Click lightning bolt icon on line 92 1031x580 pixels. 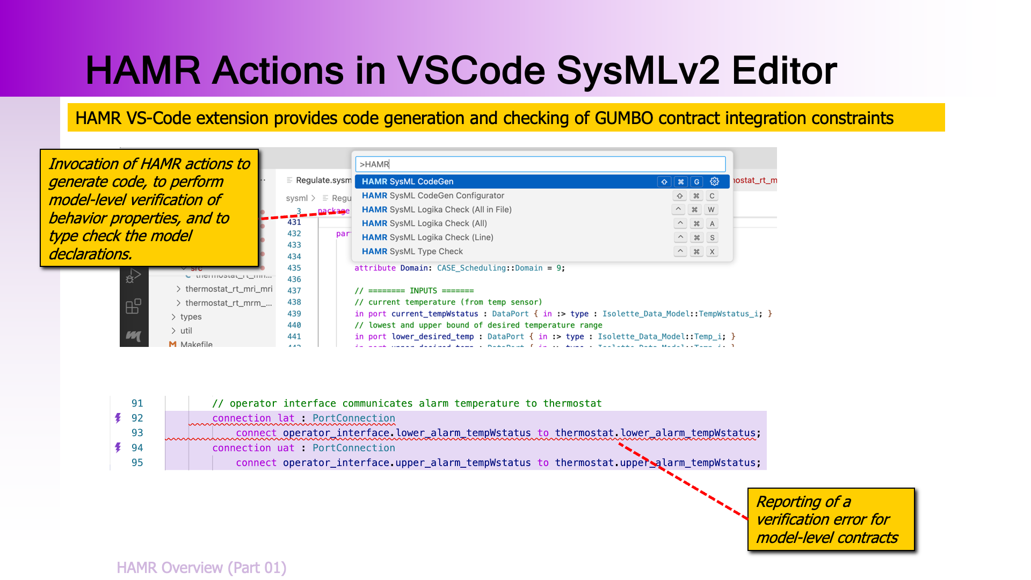[x=118, y=418]
